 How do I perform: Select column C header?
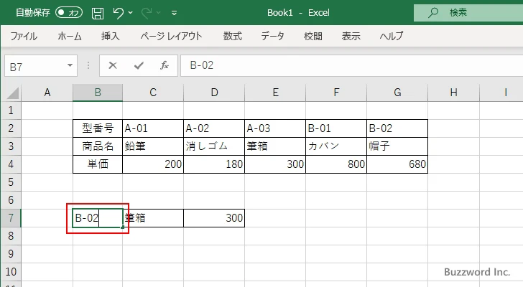coord(153,93)
